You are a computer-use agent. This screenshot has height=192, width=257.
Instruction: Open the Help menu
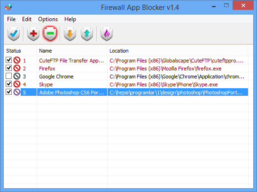click(70, 19)
